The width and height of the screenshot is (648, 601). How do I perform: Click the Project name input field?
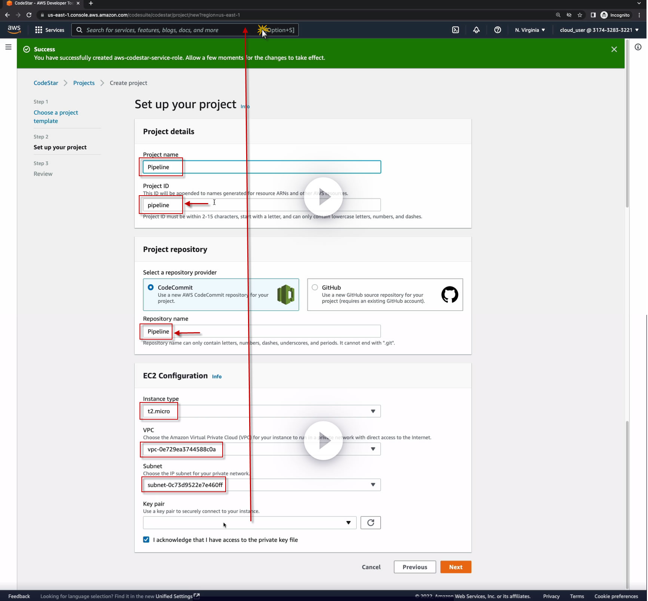tap(262, 167)
